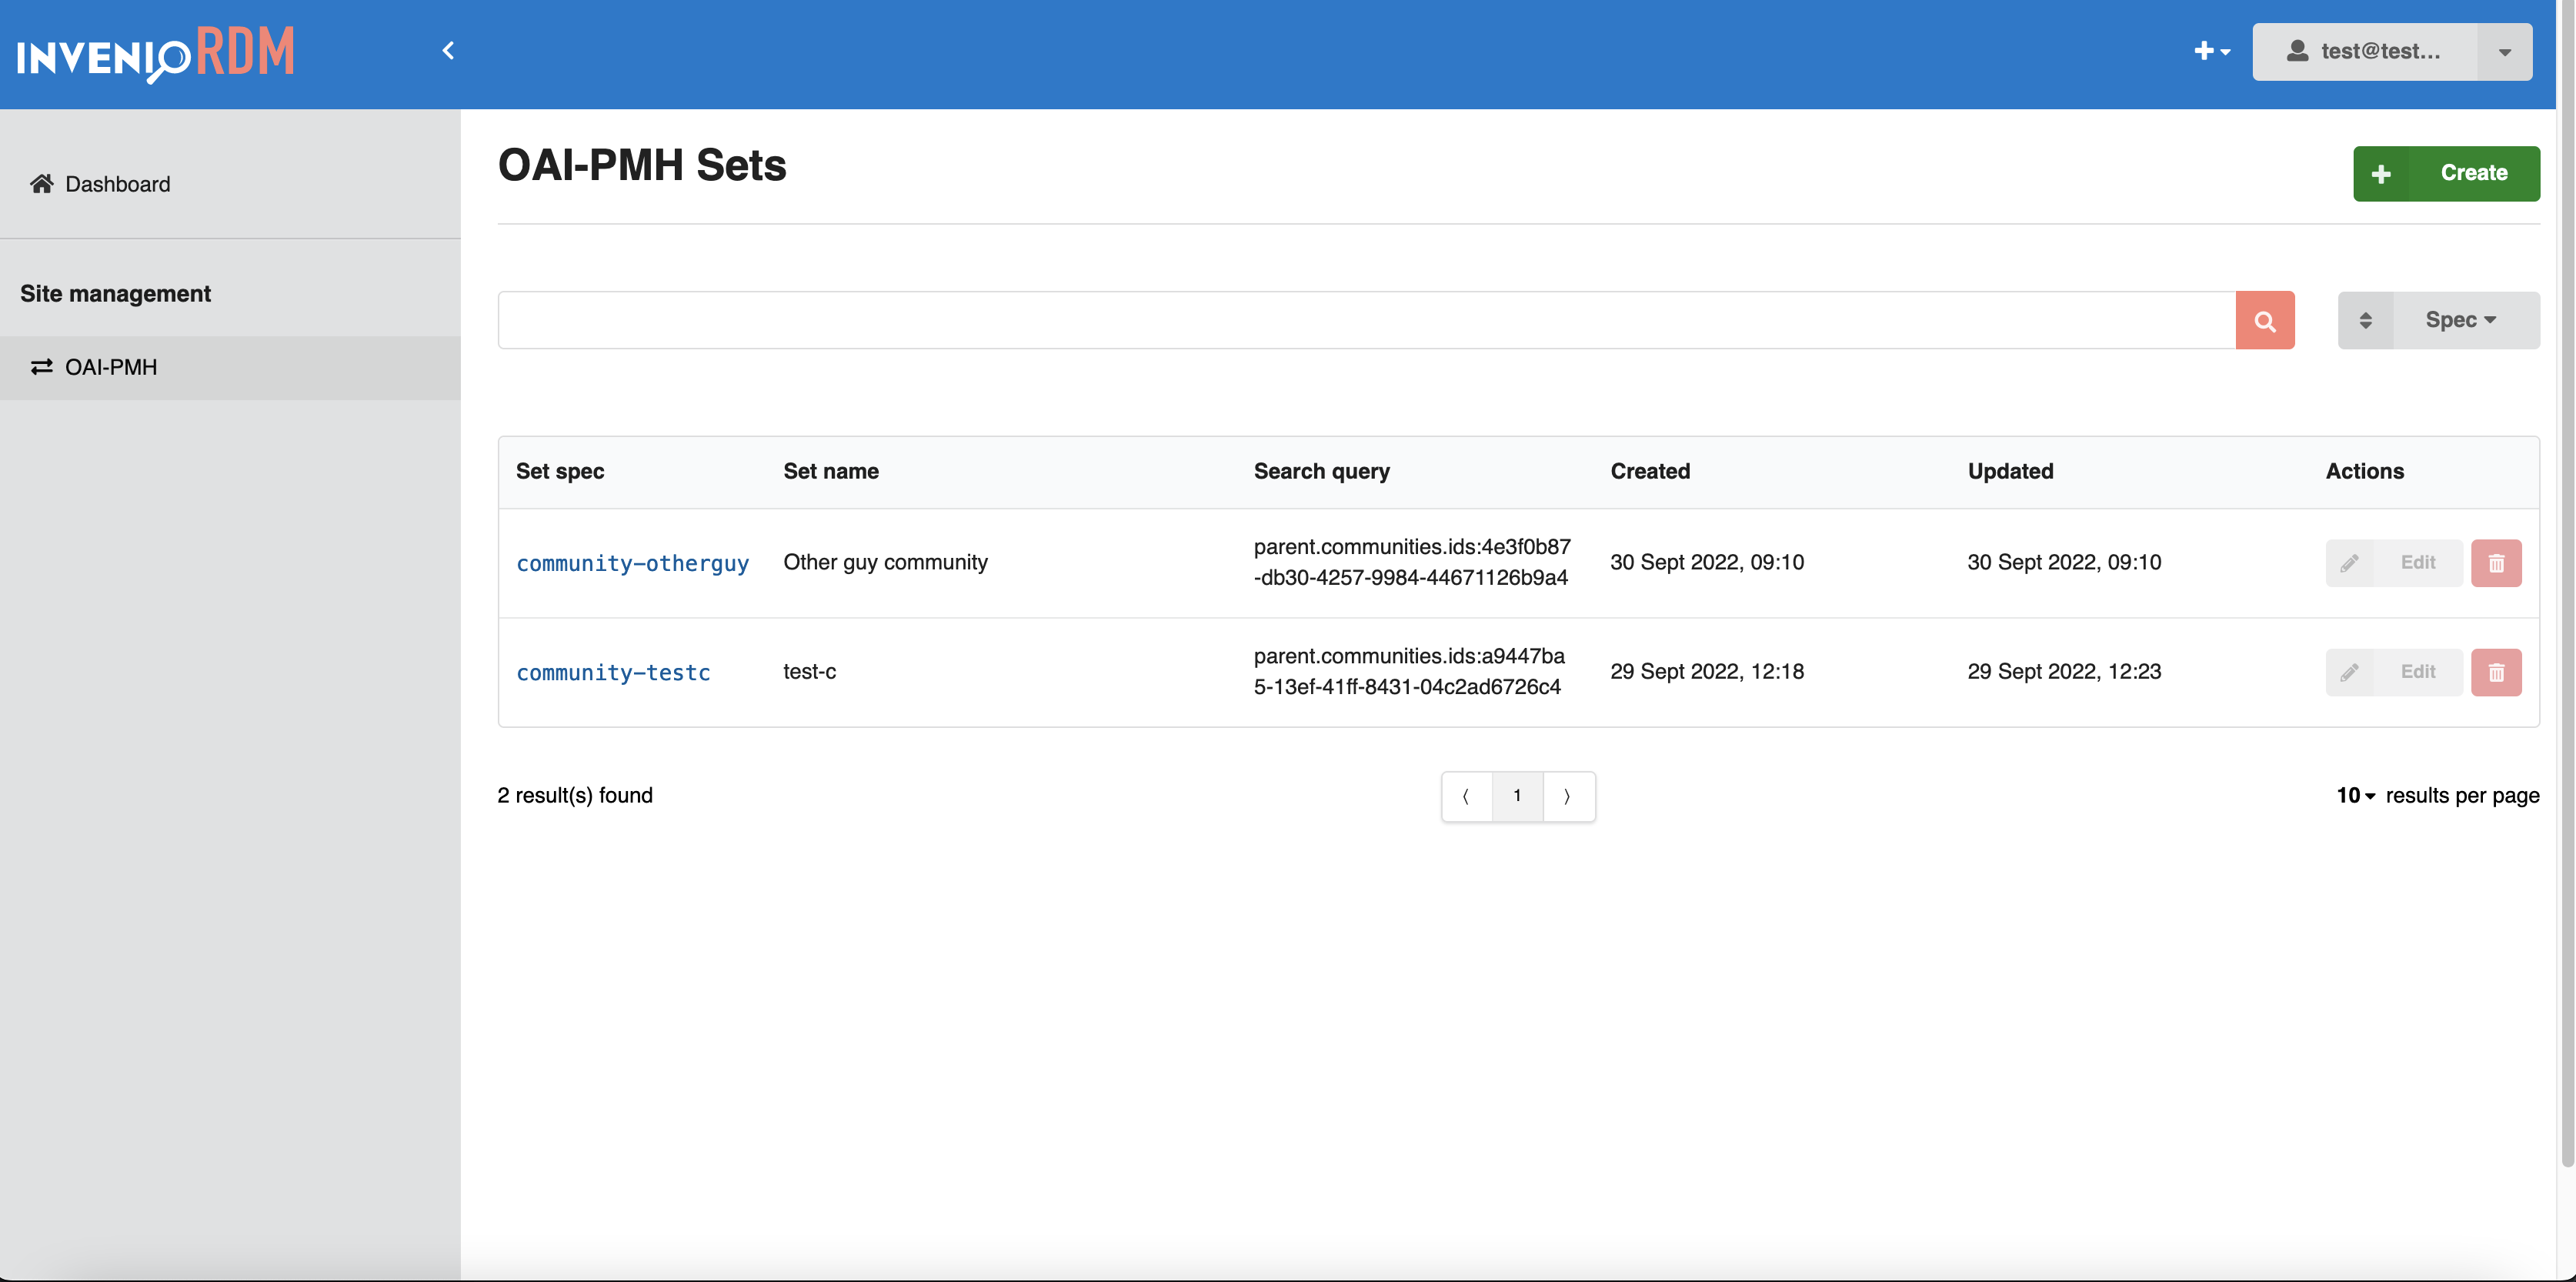Select OAI-PMH in the sidebar
Image resolution: width=2576 pixels, height=1282 pixels.
(x=230, y=367)
